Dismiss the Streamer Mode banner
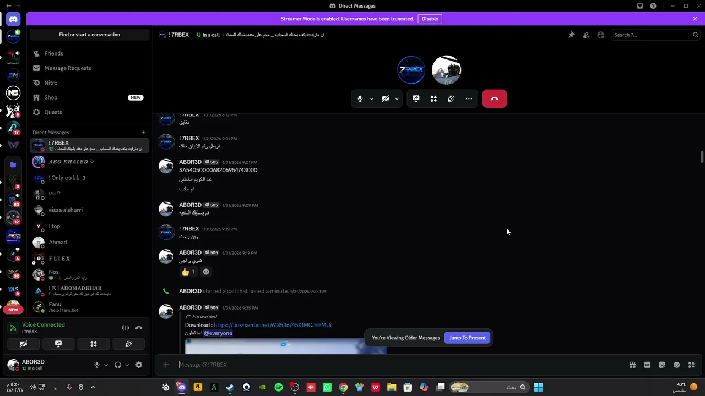This screenshot has width=705, height=396. pyautogui.click(x=695, y=19)
